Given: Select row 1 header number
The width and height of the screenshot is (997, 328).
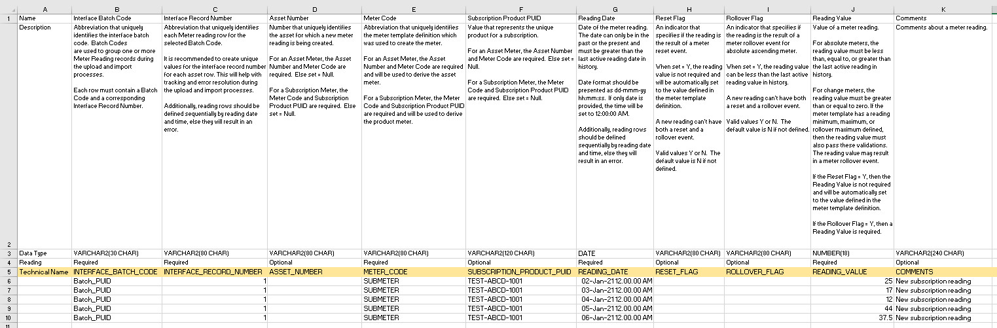Looking at the screenshot, I should [9, 18].
